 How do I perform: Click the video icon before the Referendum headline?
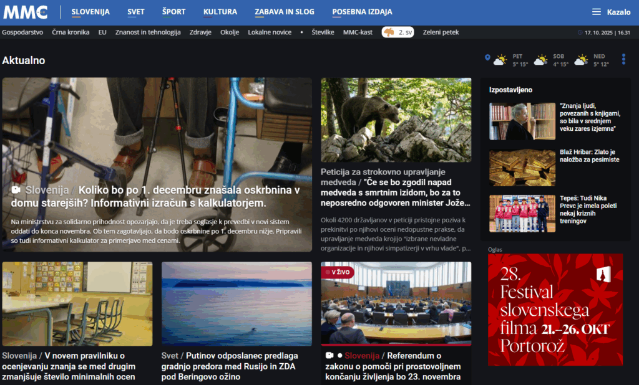pyautogui.click(x=329, y=356)
